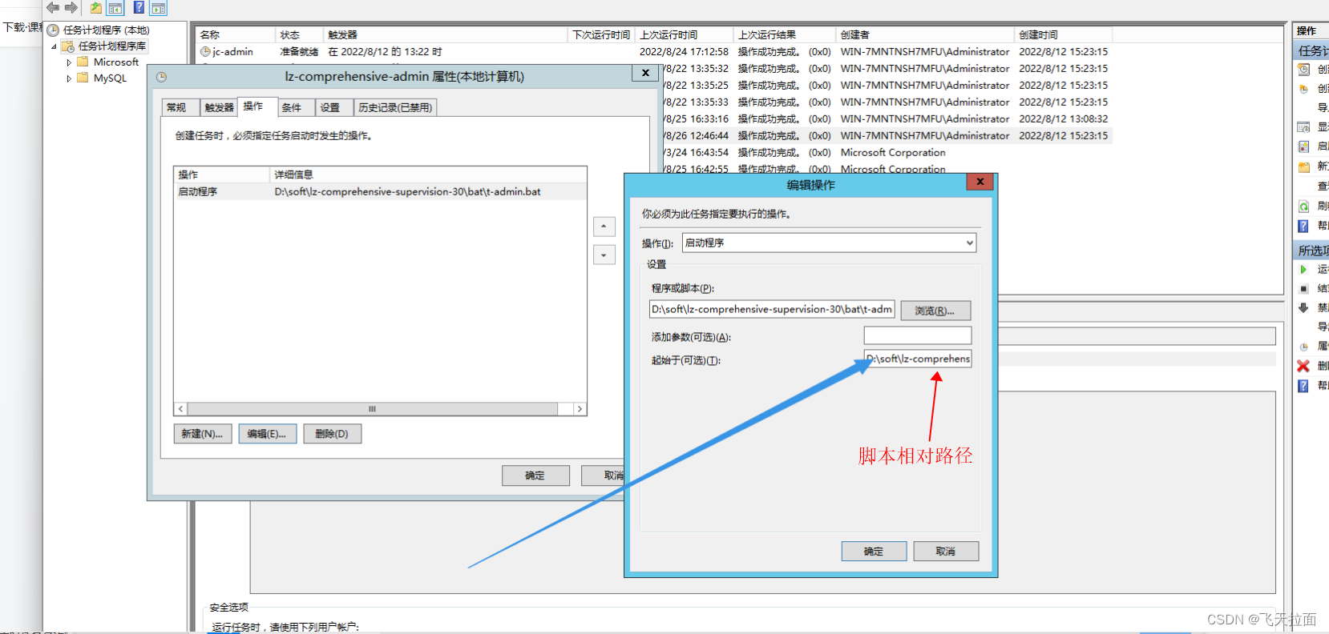Open the 历史记录(已禁用) tab
Screen dimensions: 1329x634
(395, 107)
